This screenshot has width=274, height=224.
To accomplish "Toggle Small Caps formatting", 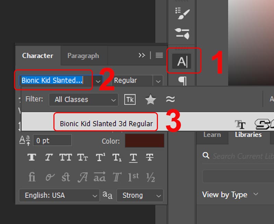I will (x=82, y=157).
